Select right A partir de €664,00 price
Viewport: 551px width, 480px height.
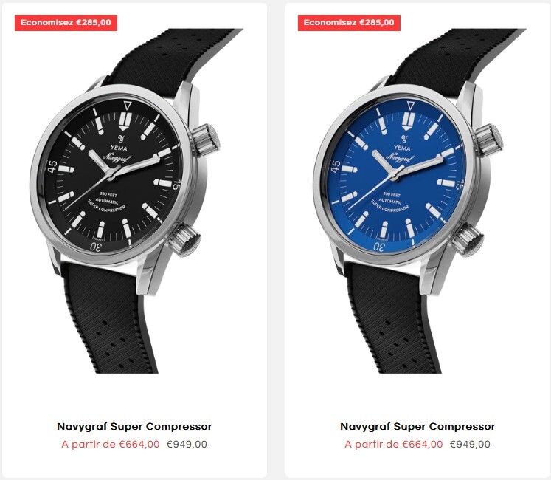pyautogui.click(x=394, y=444)
